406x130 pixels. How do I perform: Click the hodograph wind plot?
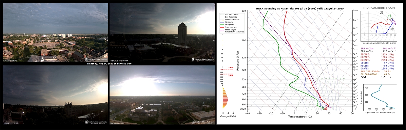[x=379, y=26]
